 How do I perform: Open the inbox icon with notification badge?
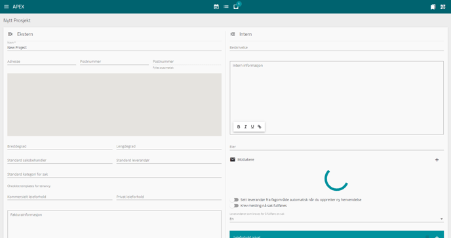click(236, 7)
